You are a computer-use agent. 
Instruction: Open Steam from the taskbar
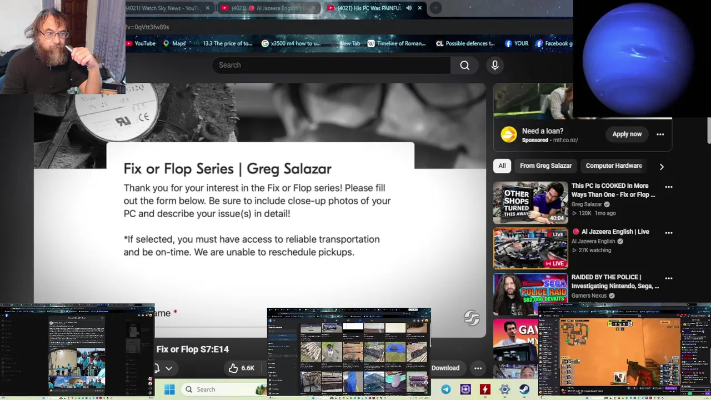point(524,389)
